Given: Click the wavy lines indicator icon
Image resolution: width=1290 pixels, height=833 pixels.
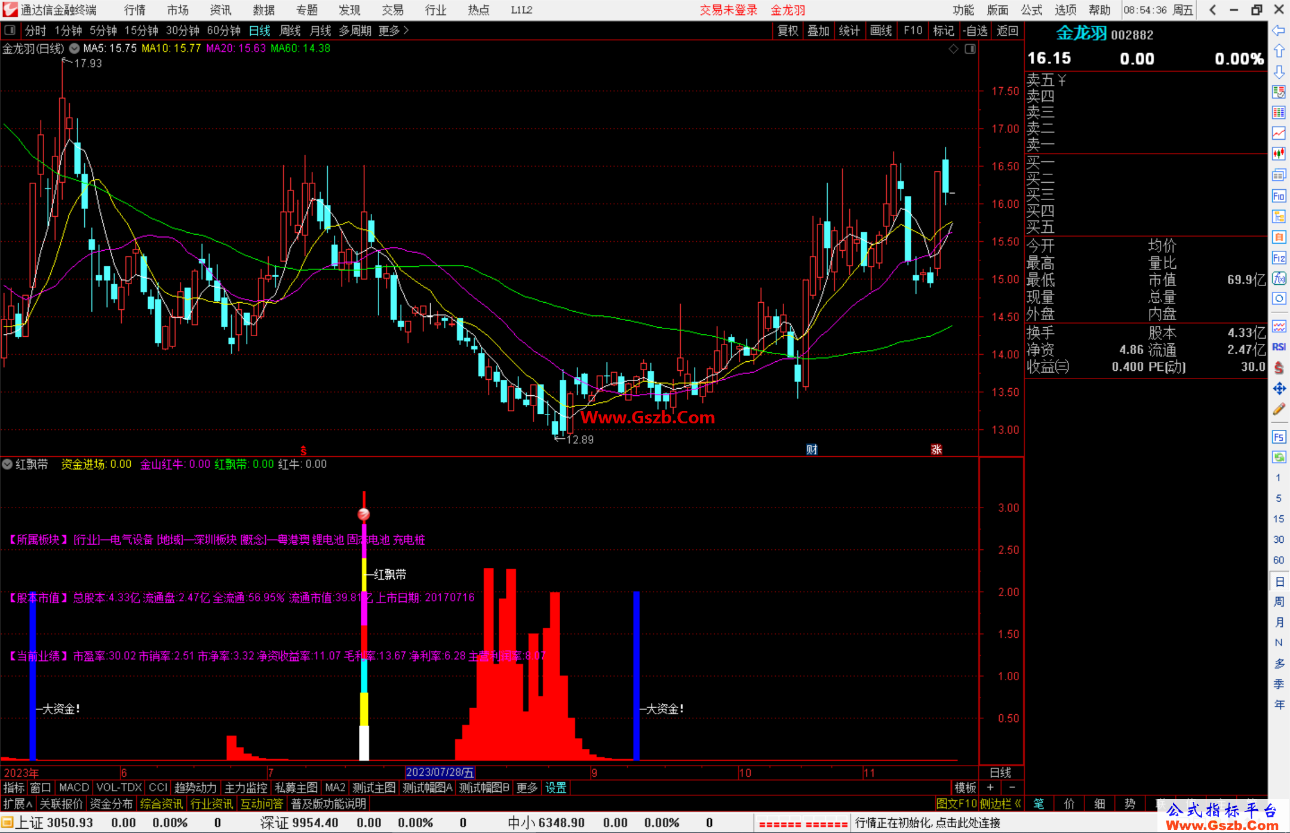Looking at the screenshot, I should [1279, 326].
